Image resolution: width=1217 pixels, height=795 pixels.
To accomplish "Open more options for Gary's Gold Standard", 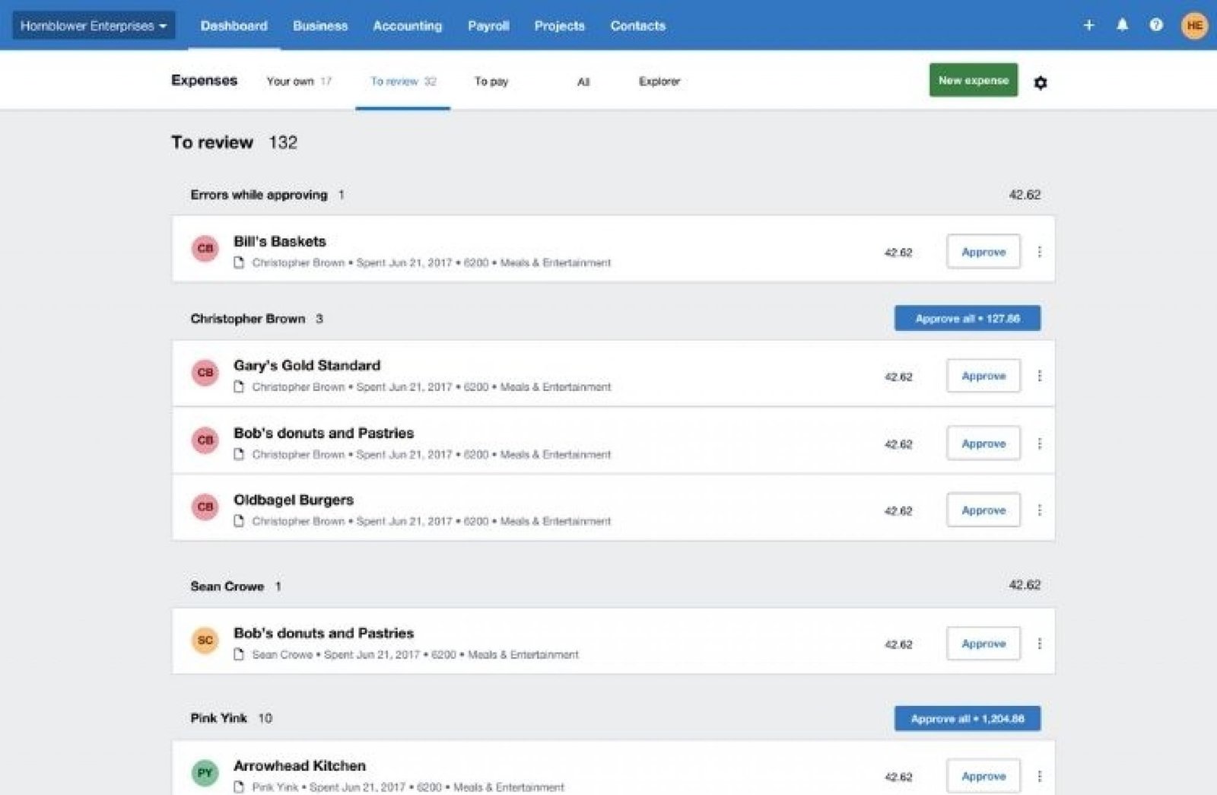I will pos(1039,376).
